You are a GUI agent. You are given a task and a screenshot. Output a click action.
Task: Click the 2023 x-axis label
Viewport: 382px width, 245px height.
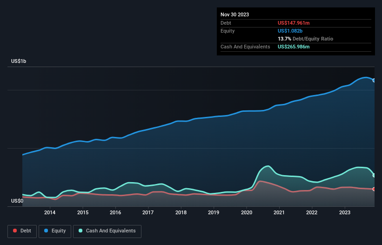(x=345, y=212)
